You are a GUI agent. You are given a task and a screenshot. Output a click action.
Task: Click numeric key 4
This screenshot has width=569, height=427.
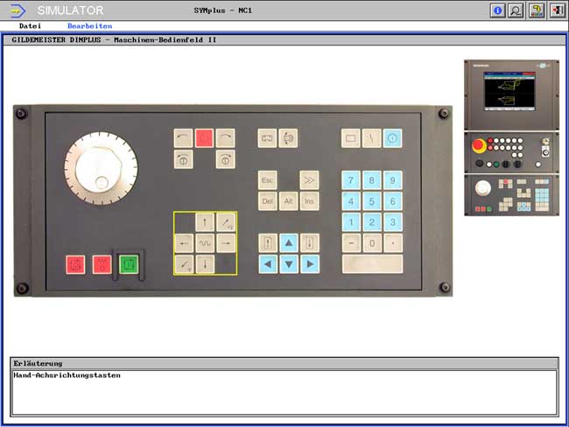(x=351, y=201)
